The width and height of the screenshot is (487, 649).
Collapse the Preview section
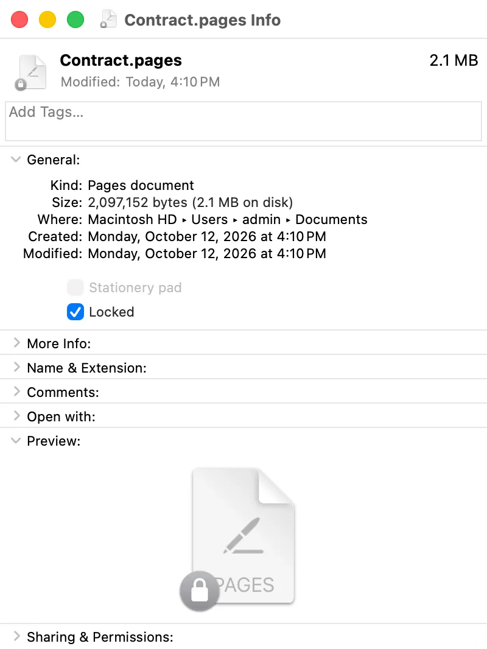click(16, 440)
